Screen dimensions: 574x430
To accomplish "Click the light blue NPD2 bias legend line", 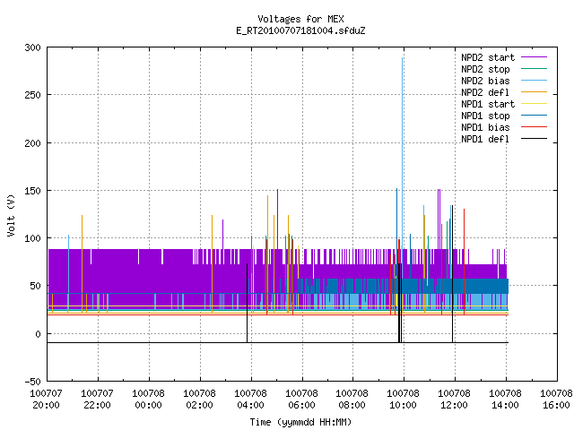I will [x=534, y=81].
